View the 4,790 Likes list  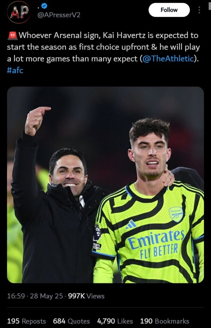click(115, 321)
